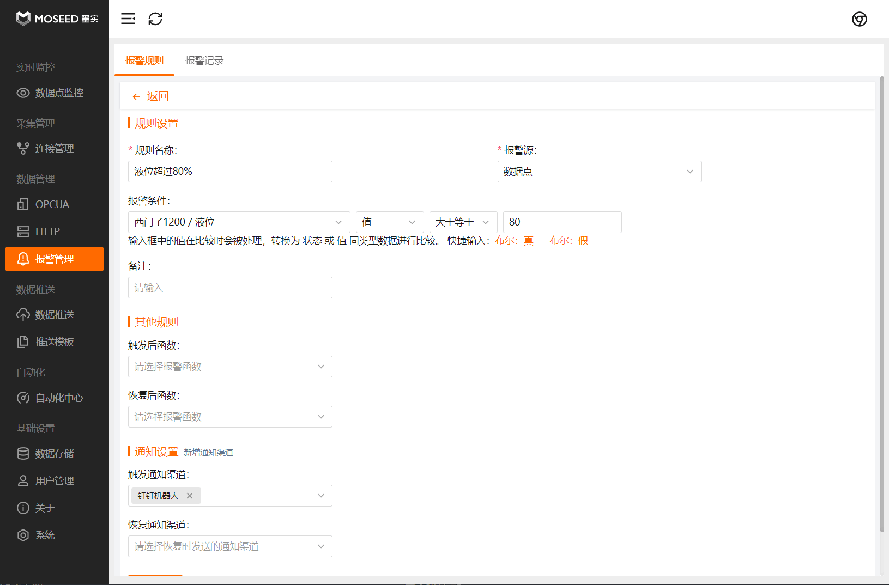Remove the 钉钉机器人 tag with X
Image resolution: width=889 pixels, height=585 pixels.
click(x=190, y=496)
